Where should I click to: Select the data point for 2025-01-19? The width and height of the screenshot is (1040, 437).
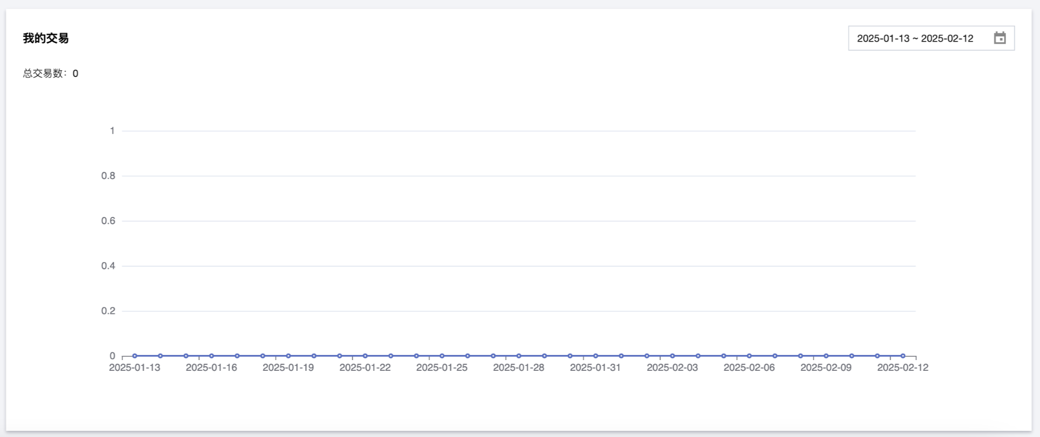point(288,355)
